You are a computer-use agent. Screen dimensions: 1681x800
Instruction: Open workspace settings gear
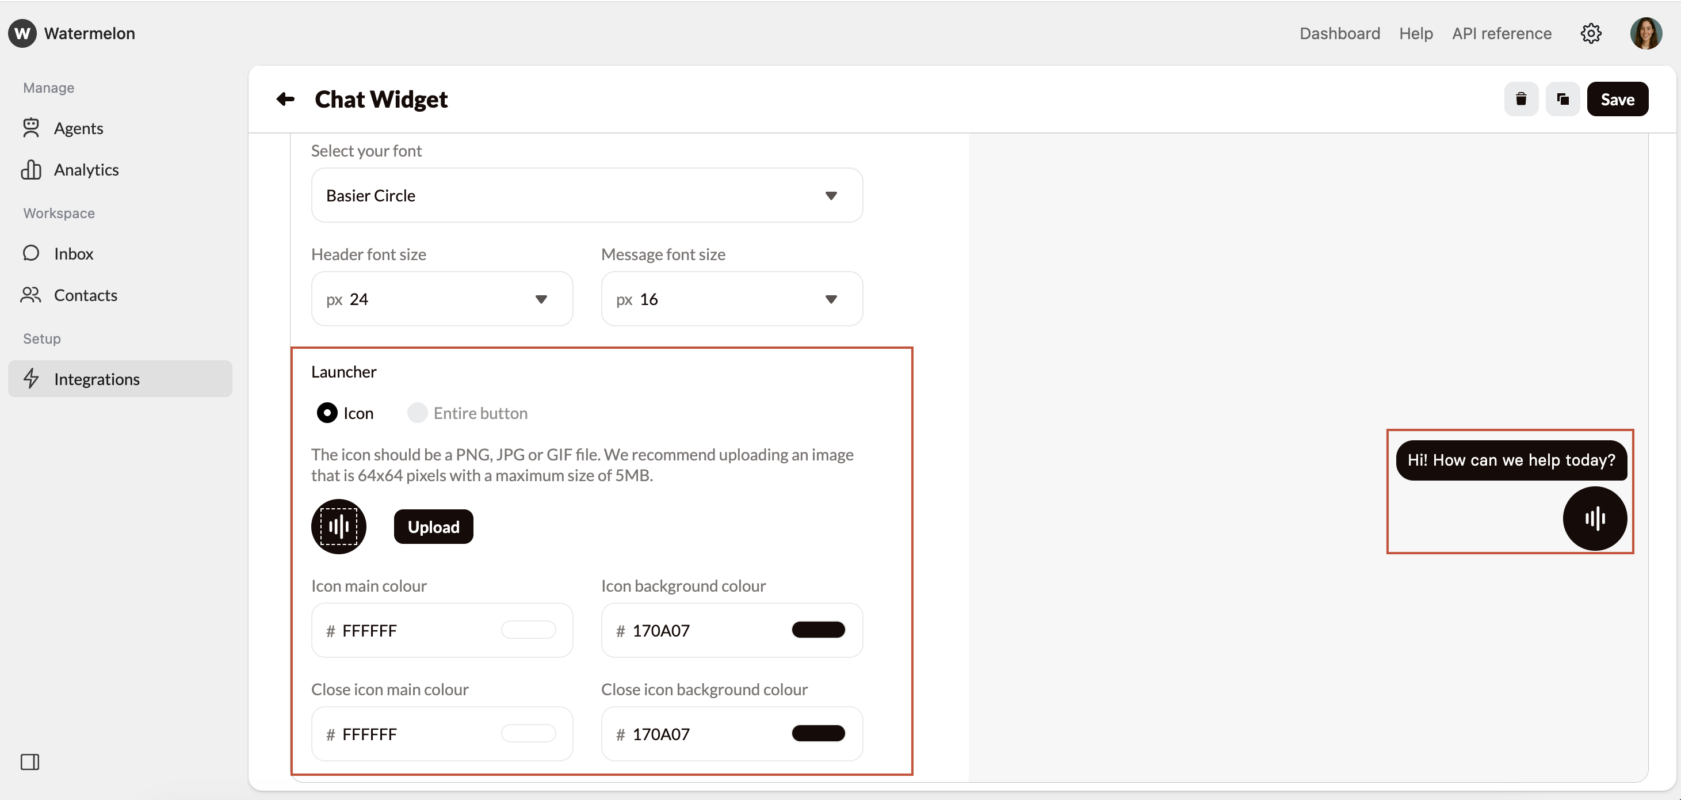tap(1592, 33)
